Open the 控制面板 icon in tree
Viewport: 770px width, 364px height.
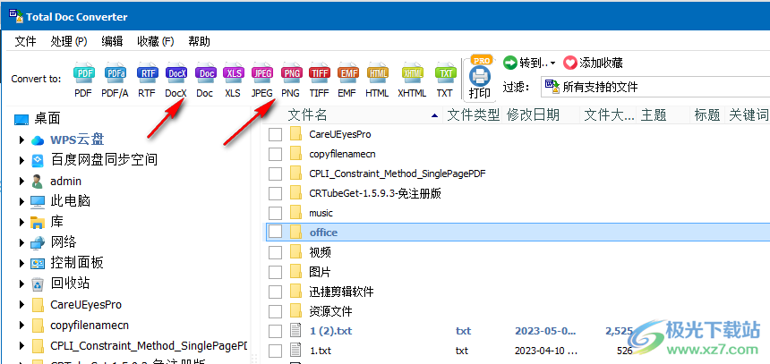[x=38, y=263]
